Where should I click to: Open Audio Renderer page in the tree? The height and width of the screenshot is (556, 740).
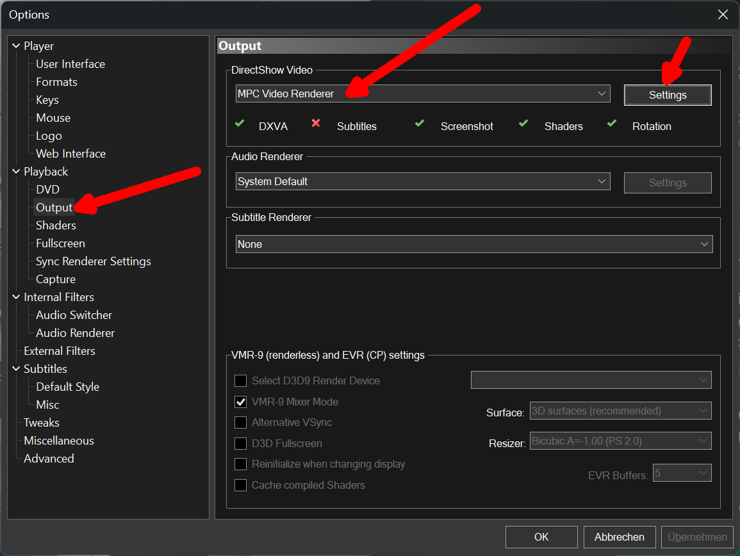pyautogui.click(x=75, y=332)
